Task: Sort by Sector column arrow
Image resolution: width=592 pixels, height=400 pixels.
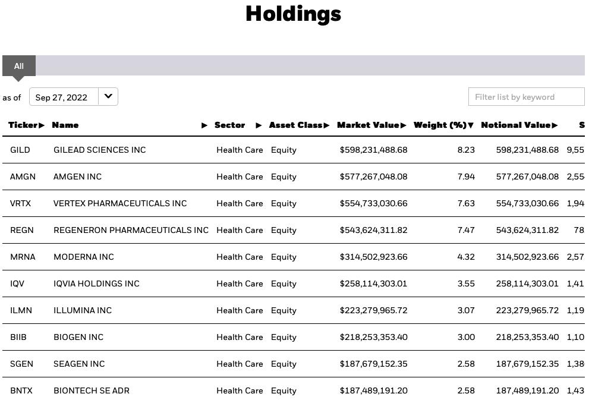Action: (259, 125)
